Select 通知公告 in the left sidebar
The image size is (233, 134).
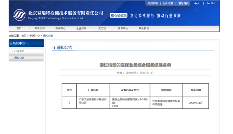pos(19,58)
